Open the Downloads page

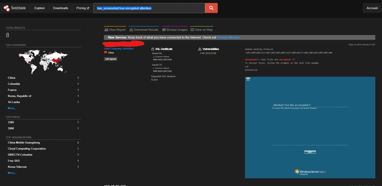60,8
